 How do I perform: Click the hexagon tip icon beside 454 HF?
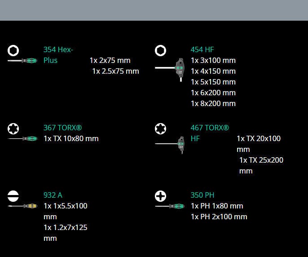[x=160, y=50]
